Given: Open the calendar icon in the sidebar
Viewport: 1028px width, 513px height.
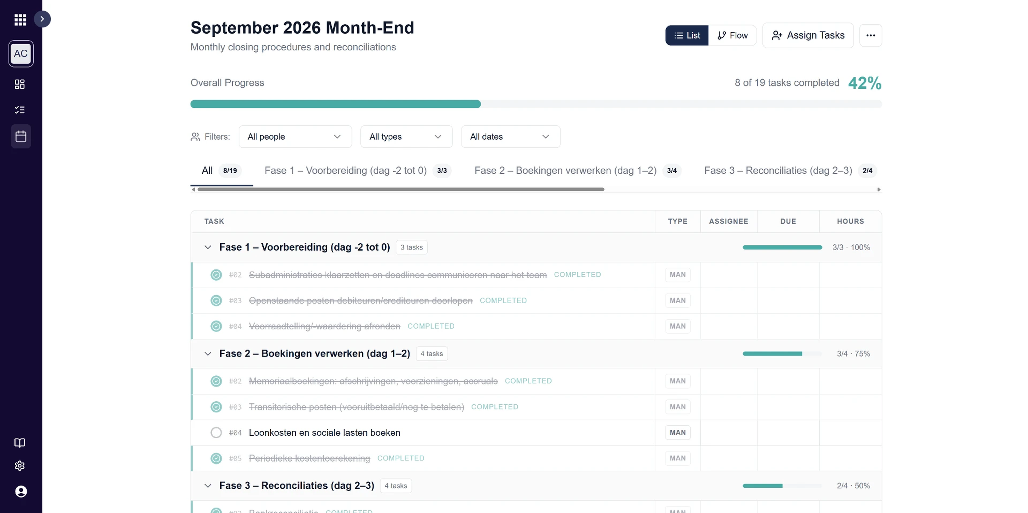Looking at the screenshot, I should 21,136.
